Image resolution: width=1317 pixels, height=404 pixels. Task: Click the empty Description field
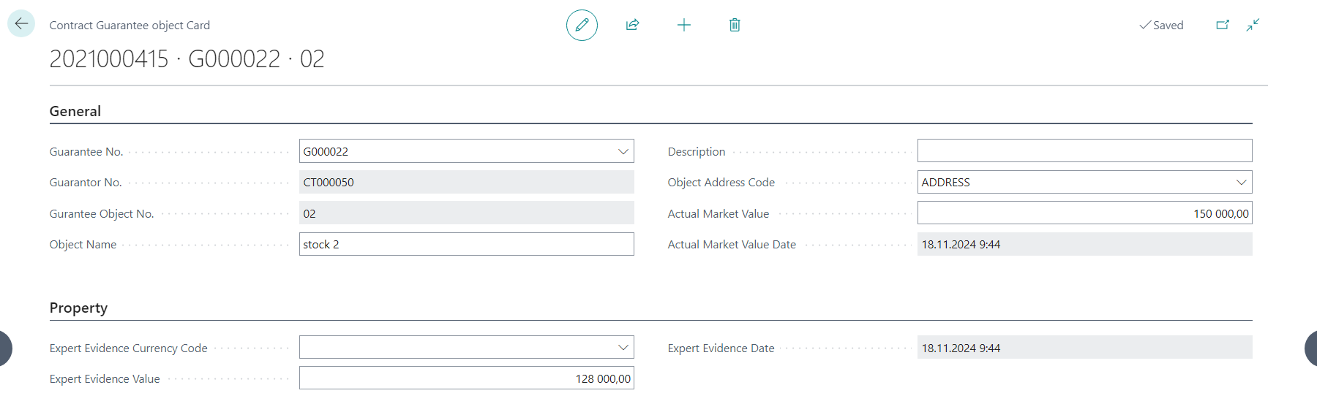click(1084, 151)
